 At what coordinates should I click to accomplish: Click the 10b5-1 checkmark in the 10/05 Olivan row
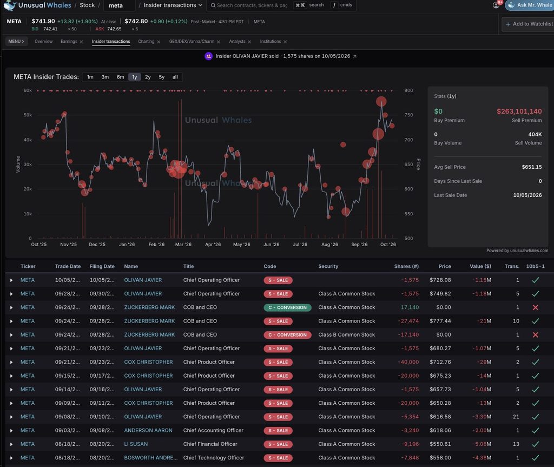tap(535, 280)
